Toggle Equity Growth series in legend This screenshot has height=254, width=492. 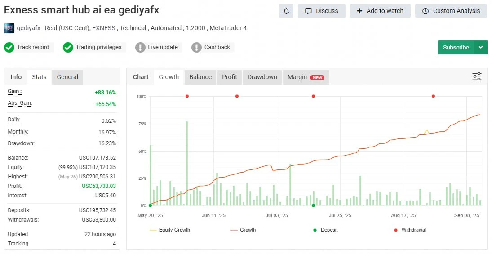pyautogui.click(x=170, y=230)
